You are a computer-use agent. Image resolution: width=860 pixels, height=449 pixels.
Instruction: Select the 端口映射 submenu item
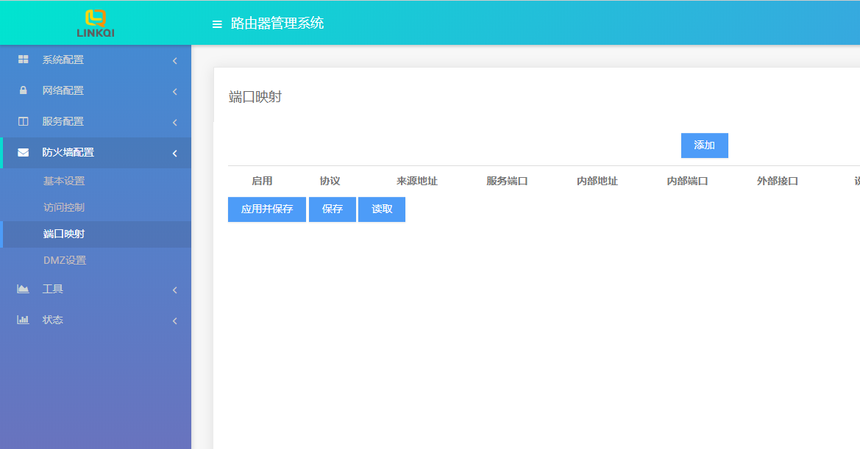coord(64,234)
